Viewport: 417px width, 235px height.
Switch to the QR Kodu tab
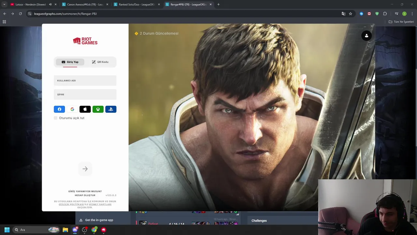100,62
